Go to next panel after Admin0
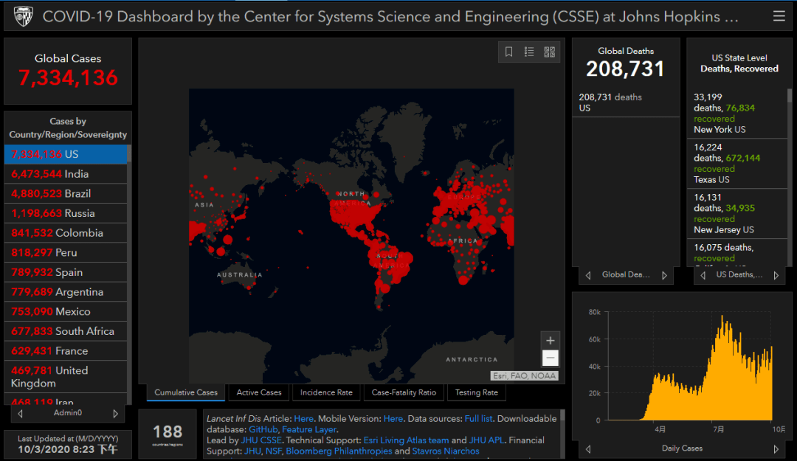This screenshot has width=797, height=461. 115,414
